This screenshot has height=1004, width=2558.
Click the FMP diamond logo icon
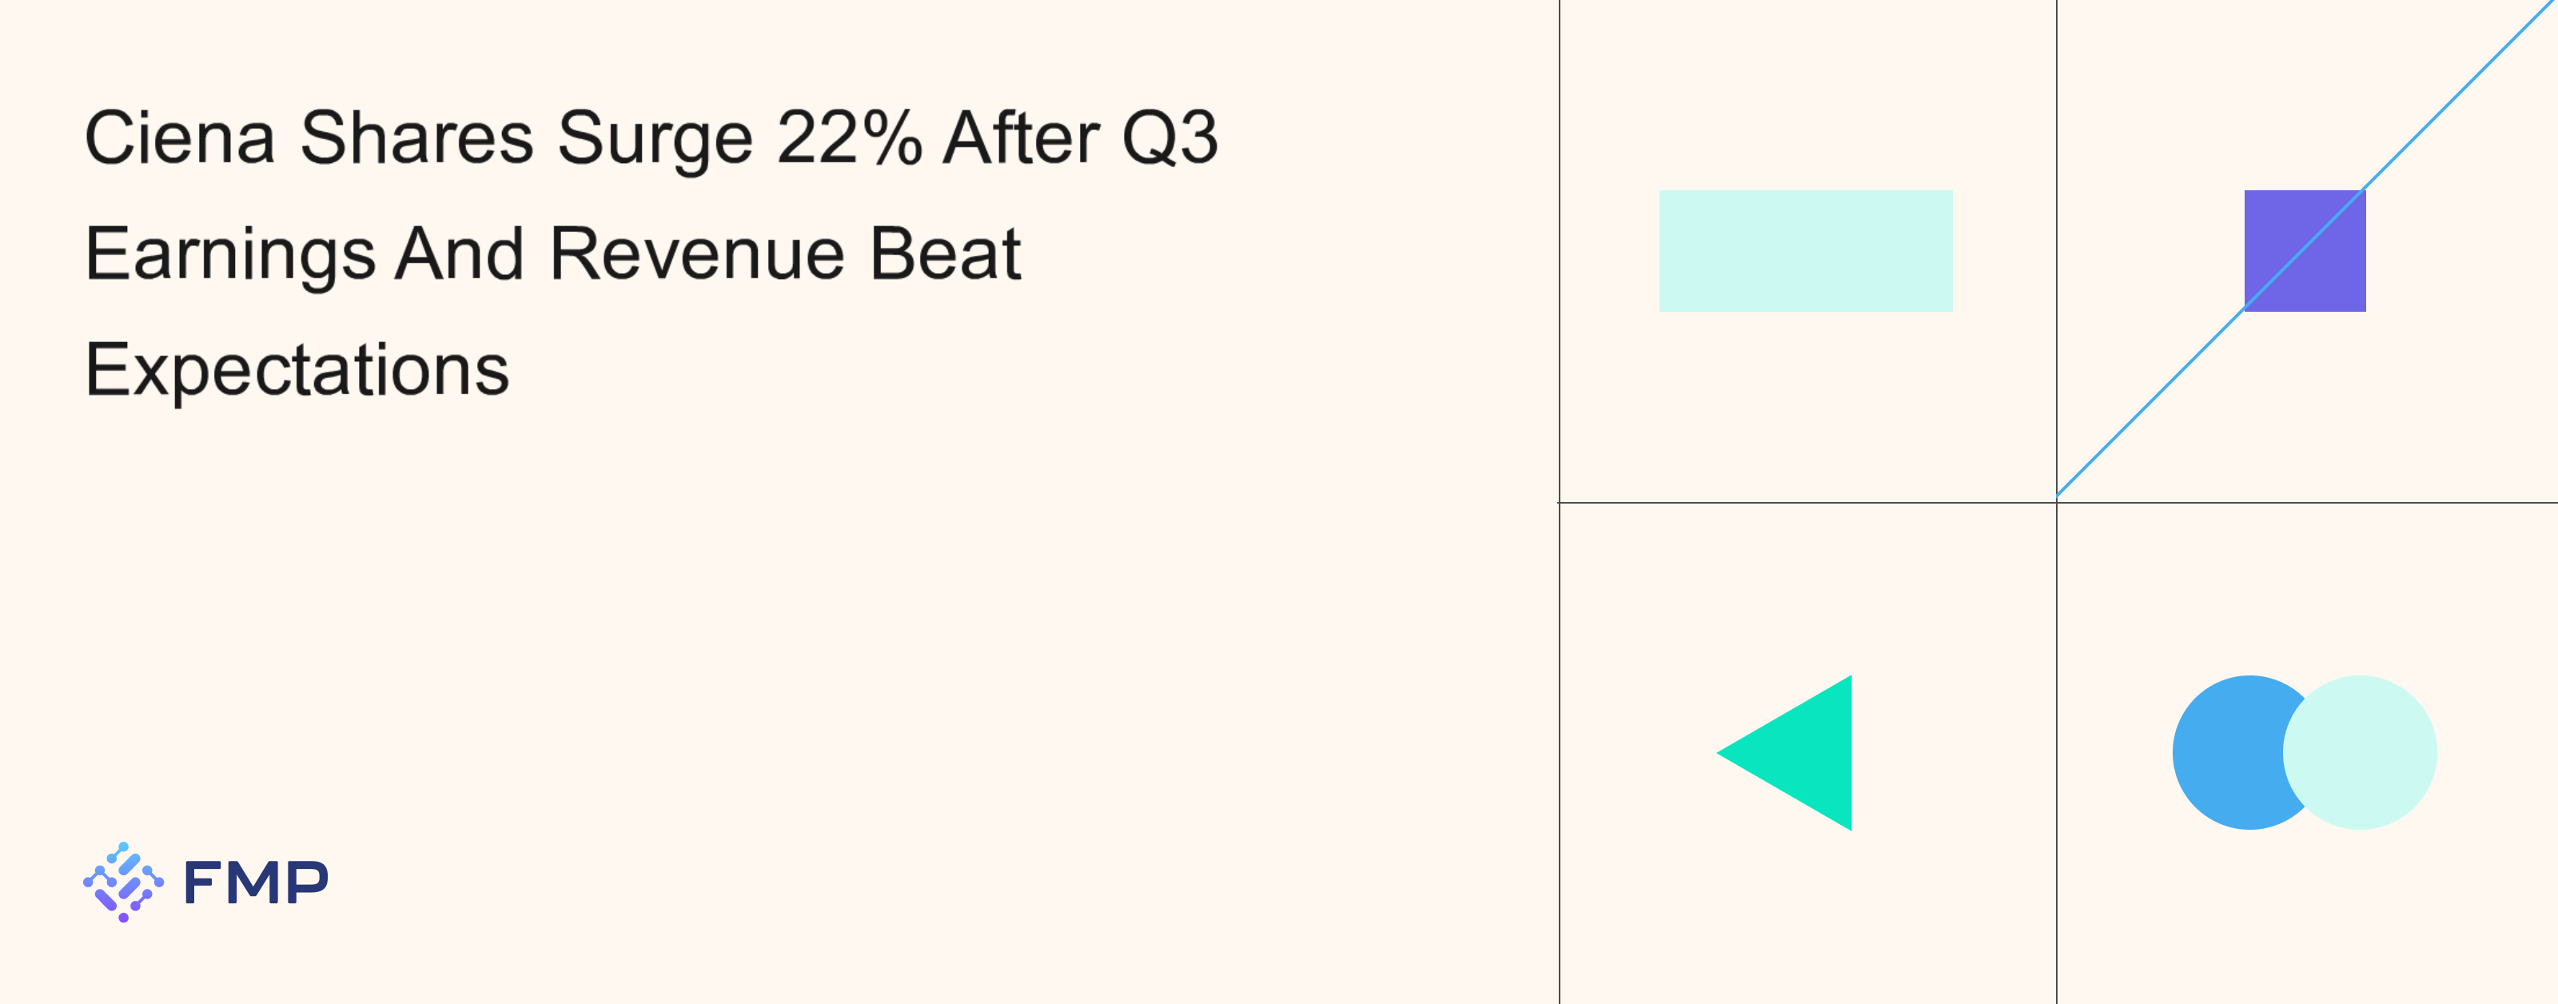point(123,882)
